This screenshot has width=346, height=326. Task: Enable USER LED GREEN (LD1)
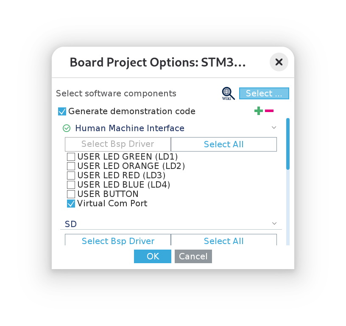[x=71, y=157]
